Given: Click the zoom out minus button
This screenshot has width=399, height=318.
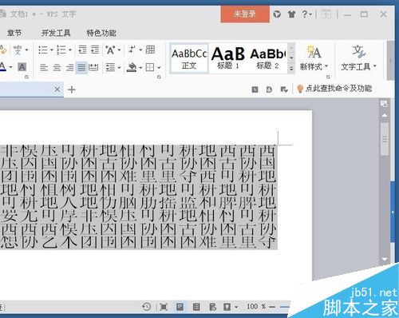Looking at the screenshot, I should pos(272,307).
